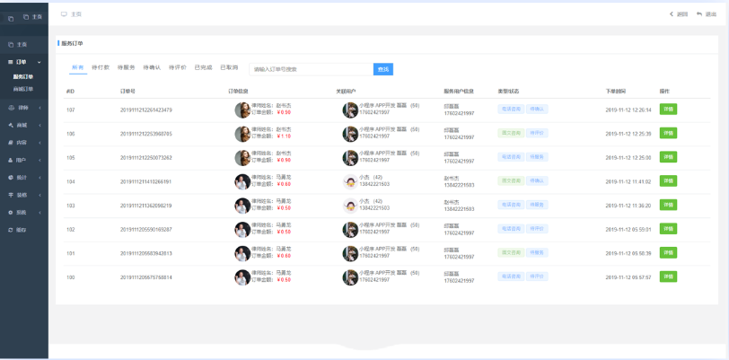The width and height of the screenshot is (729, 360).
Task: Click lawyer avatar in order 107 row
Action: [242, 110]
